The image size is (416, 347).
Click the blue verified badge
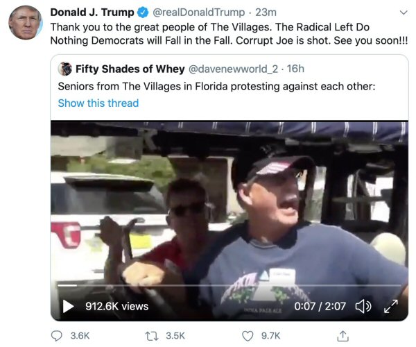pos(143,12)
